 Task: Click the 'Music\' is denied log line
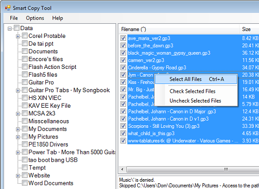point(137,180)
